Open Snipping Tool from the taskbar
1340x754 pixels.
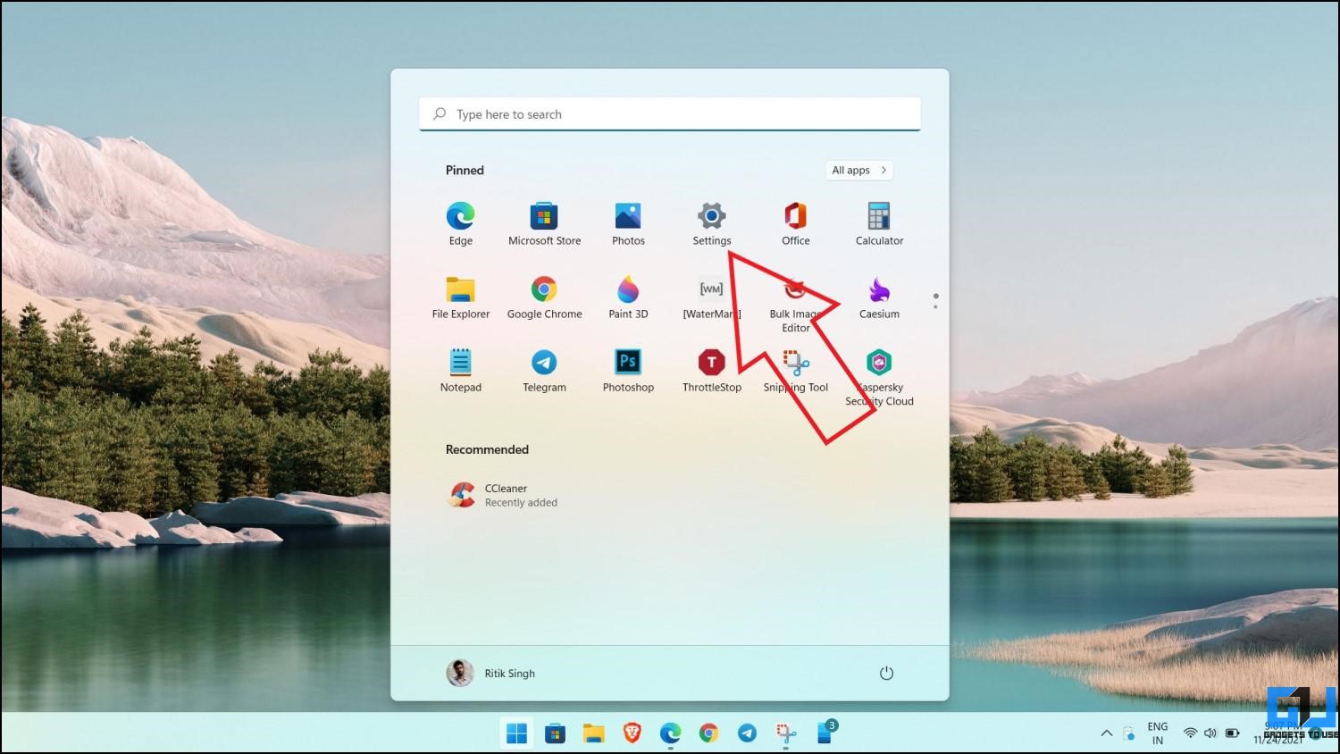786,733
